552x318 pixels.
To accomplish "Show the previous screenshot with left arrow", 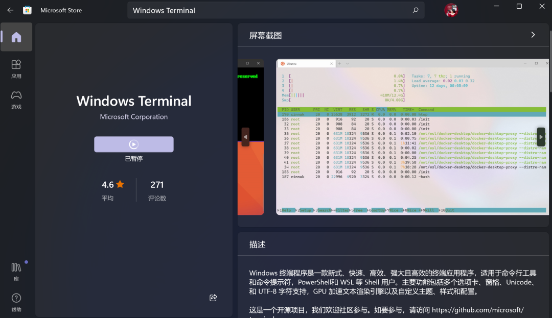I will tap(245, 137).
